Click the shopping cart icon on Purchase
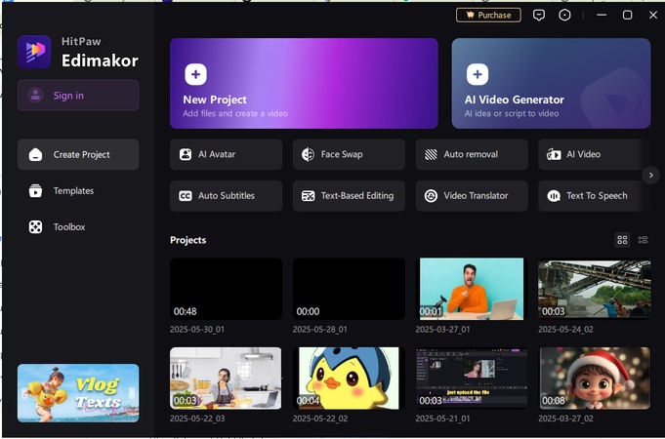 pos(471,16)
